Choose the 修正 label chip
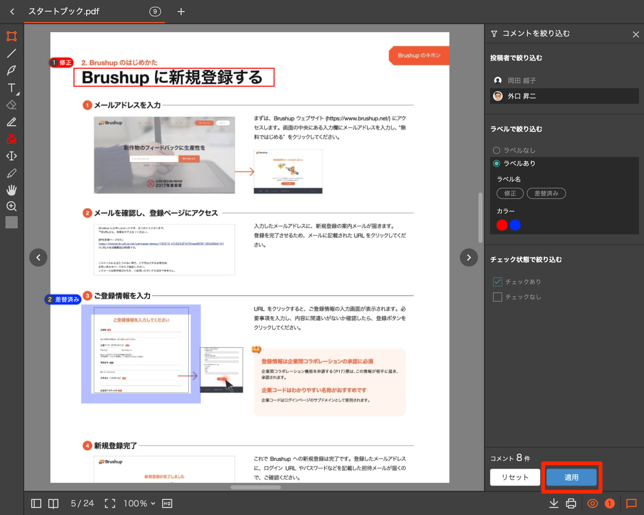The width and height of the screenshot is (644, 515). (x=510, y=193)
